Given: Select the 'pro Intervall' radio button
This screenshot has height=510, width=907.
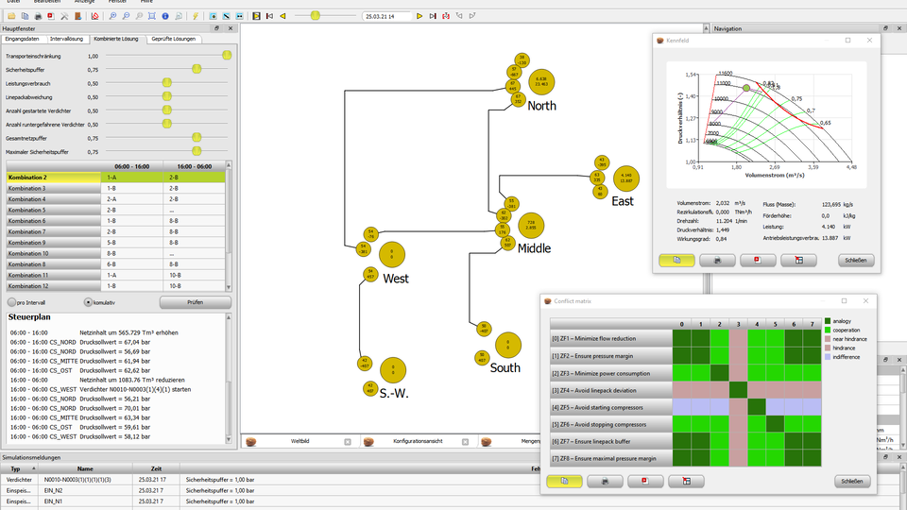Looking at the screenshot, I should pyautogui.click(x=11, y=302).
